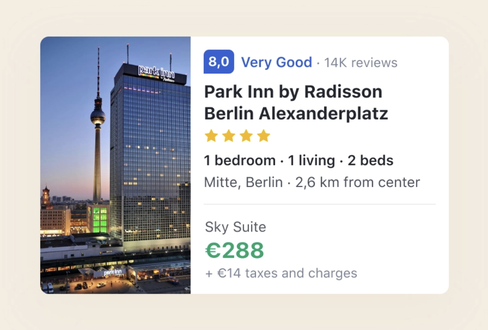This screenshot has width=488, height=330.
Task: Click the third yellow star
Action: pyautogui.click(x=246, y=136)
